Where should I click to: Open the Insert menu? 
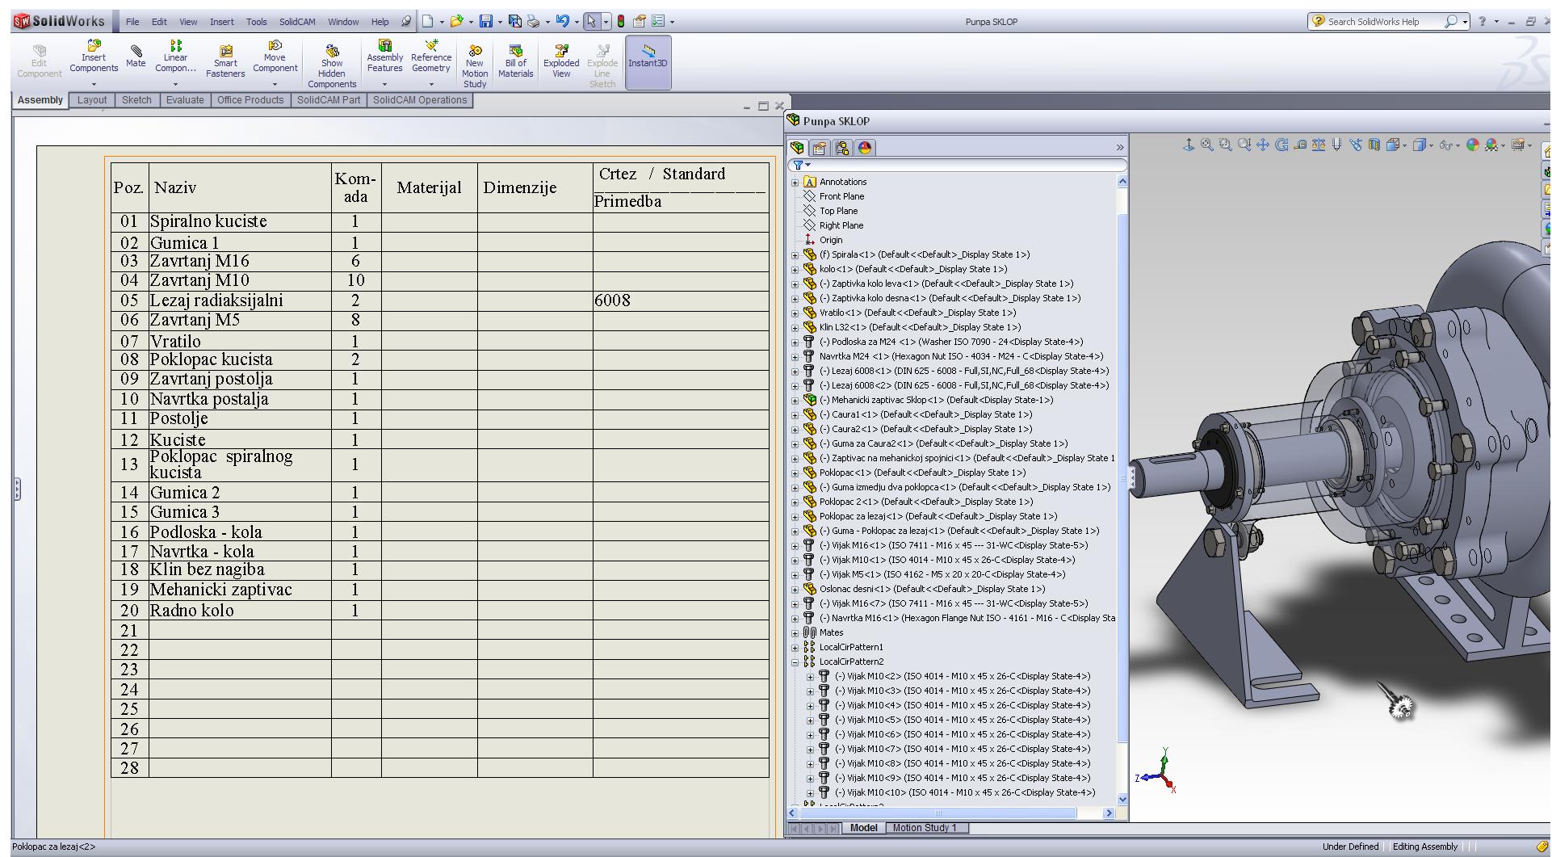[x=222, y=22]
